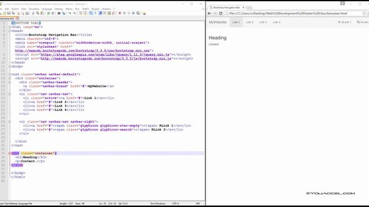Redo the edit with Redo icon
Screen dimensions: 369x207
(x=52, y=13)
